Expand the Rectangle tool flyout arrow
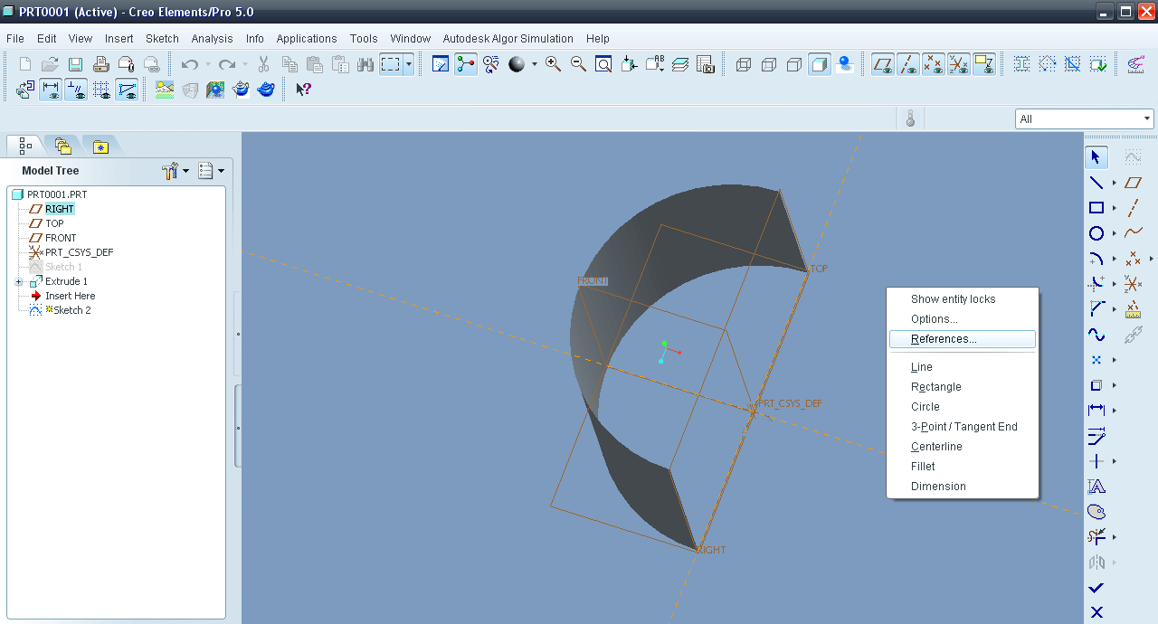Viewport: 1158px width, 624px height. pos(1114,209)
